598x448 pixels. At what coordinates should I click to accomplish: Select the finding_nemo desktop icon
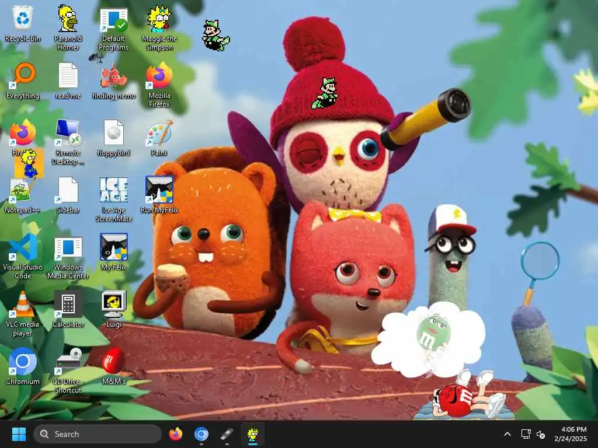(x=114, y=80)
